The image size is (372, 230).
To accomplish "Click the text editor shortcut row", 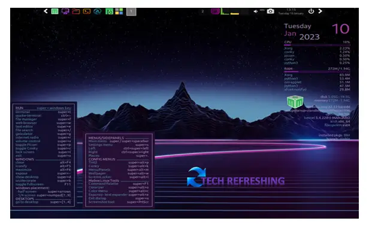I will 43,126.
